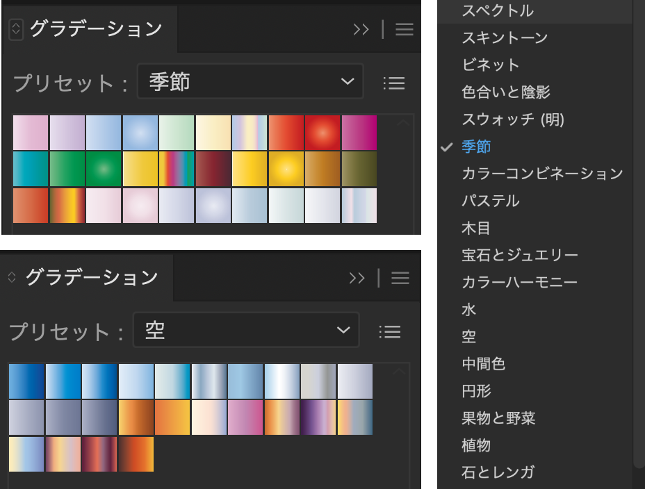The width and height of the screenshot is (645, 489).
Task: Open the 季節 preset dropdown
Action: click(250, 82)
